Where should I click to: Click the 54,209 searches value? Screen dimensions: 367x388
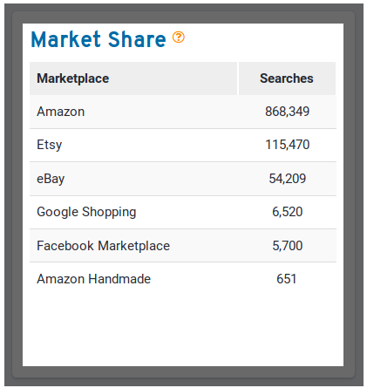tap(287, 179)
